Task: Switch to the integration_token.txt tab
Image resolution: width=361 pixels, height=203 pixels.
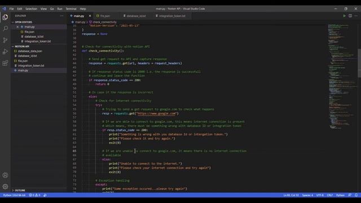Action: point(172,16)
